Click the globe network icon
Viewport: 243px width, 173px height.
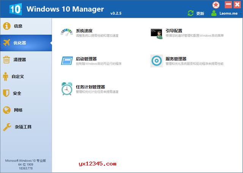click(7, 110)
